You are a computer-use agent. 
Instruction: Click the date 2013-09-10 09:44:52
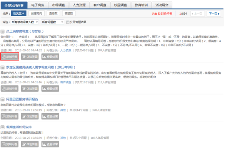click(28, 50)
